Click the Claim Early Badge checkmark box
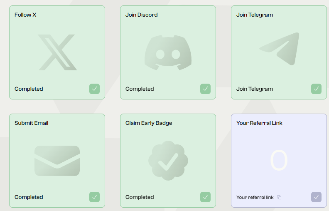 tap(205, 197)
